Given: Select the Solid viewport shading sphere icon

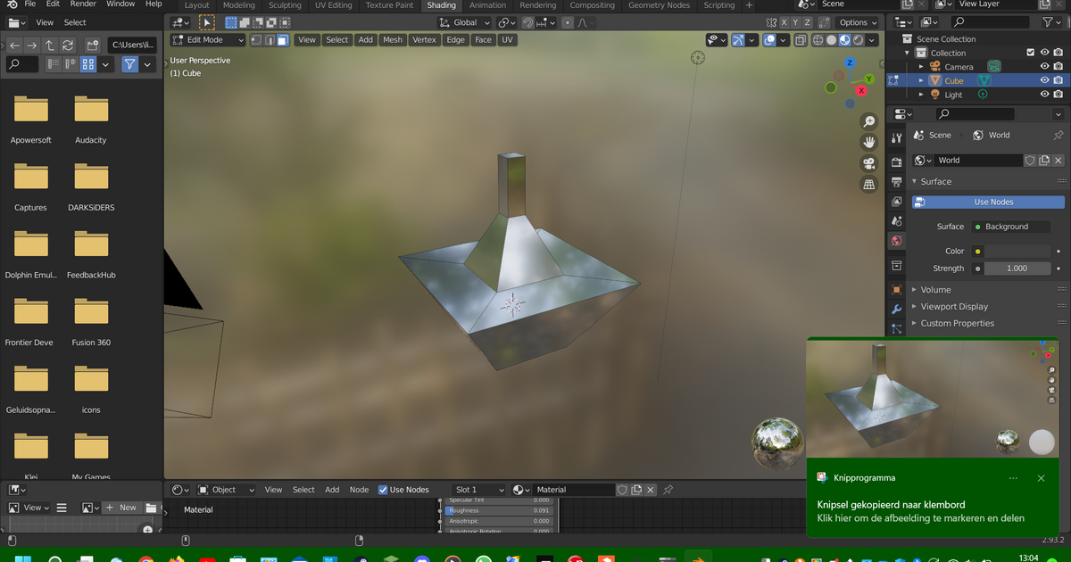Looking at the screenshot, I should [830, 40].
